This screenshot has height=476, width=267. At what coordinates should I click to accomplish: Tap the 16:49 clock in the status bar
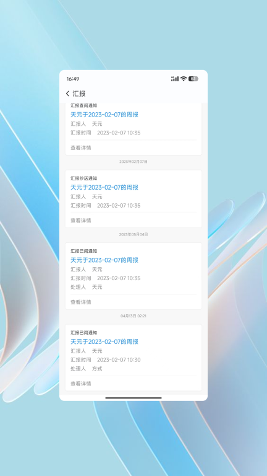[x=73, y=79]
